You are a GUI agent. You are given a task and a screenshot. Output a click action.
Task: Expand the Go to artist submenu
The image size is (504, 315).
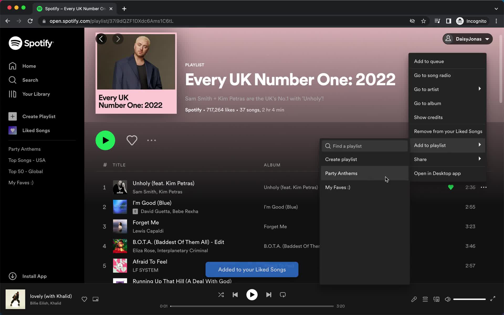(x=447, y=89)
